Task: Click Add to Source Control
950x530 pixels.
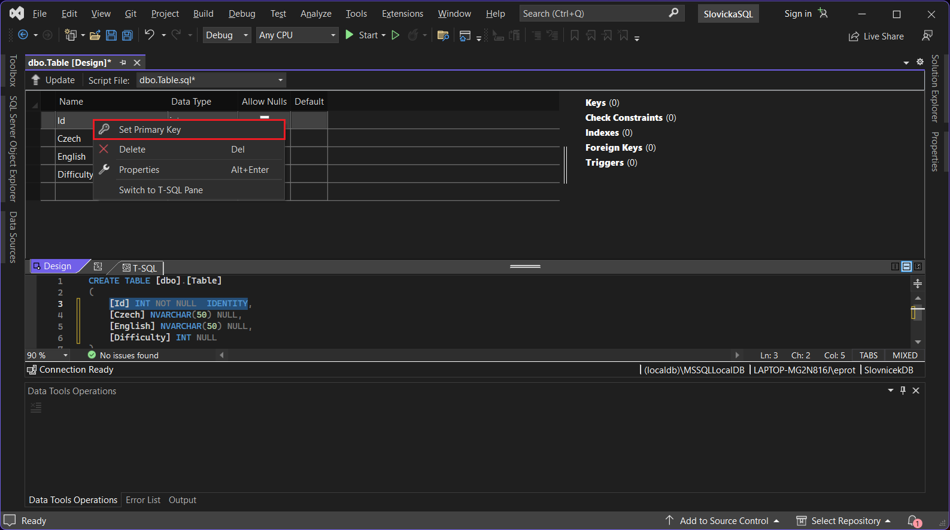Action: pyautogui.click(x=723, y=521)
